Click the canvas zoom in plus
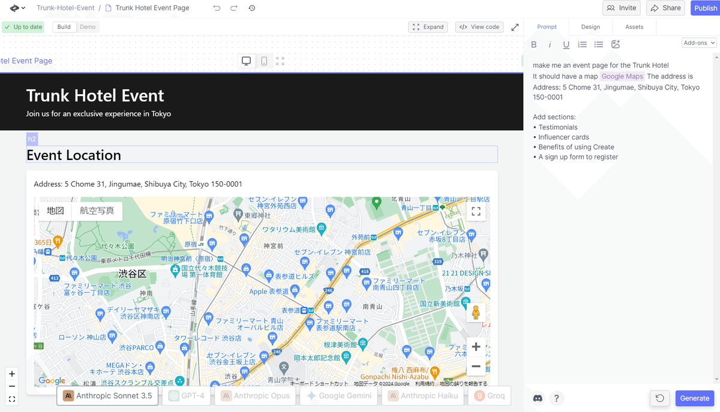This screenshot has width=720, height=412. pyautogui.click(x=12, y=374)
